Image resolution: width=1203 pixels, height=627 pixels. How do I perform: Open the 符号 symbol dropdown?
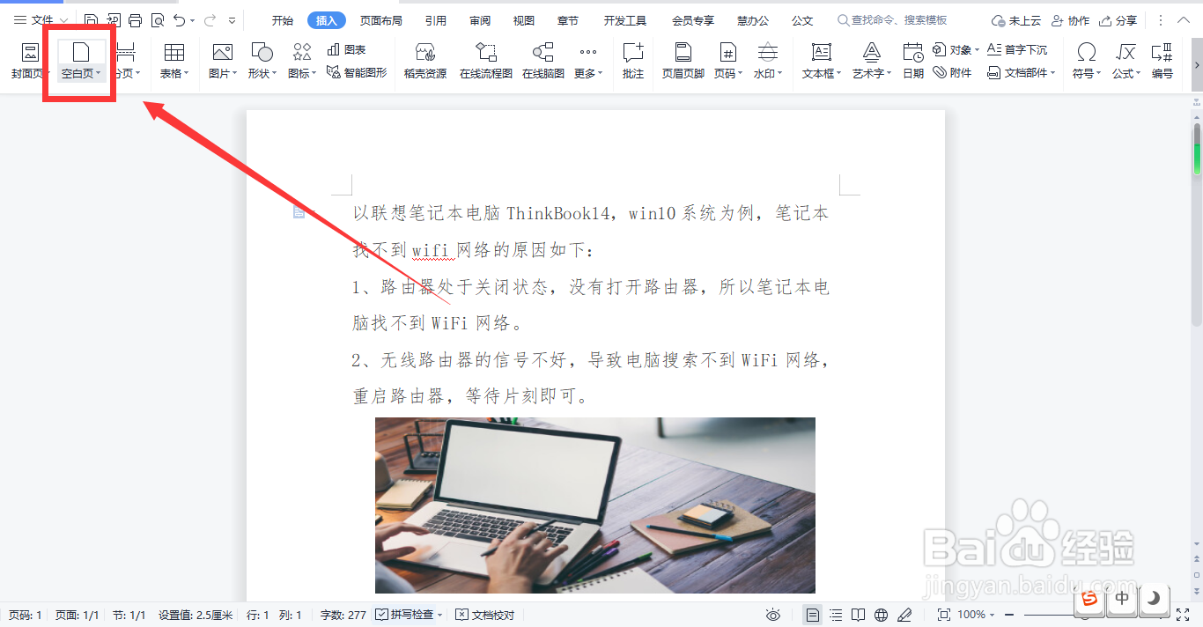click(x=1097, y=74)
